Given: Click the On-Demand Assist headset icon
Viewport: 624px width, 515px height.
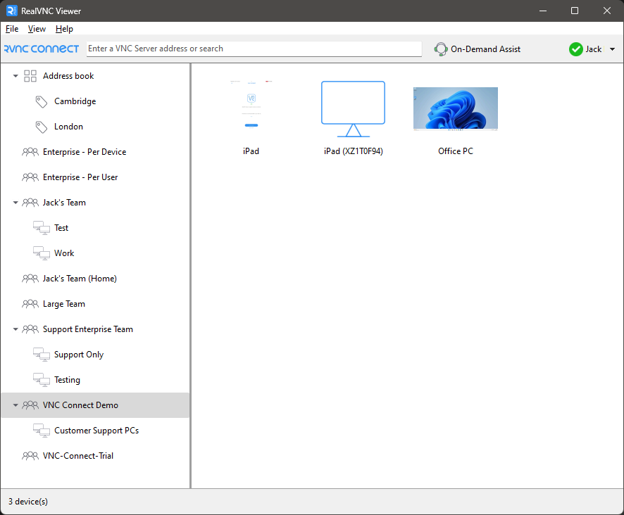Looking at the screenshot, I should 441,49.
